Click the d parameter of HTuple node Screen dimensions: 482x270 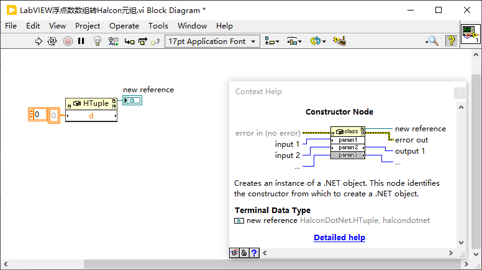(x=91, y=116)
